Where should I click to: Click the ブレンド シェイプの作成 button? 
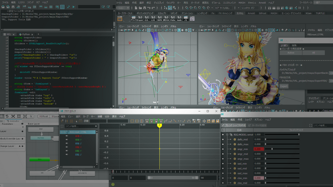pyautogui.click(x=234, y=125)
